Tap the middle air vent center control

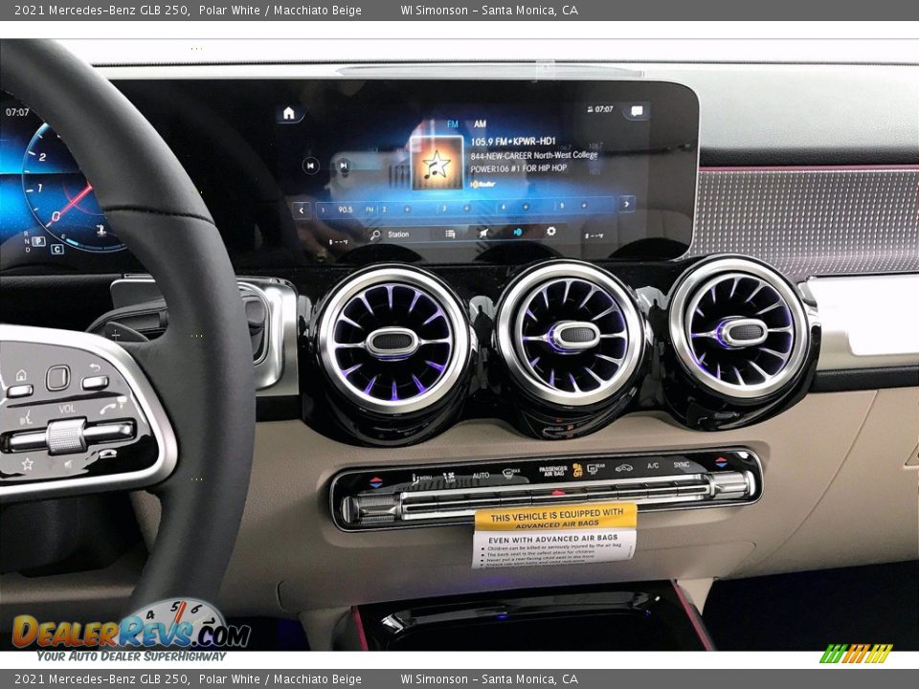point(576,336)
